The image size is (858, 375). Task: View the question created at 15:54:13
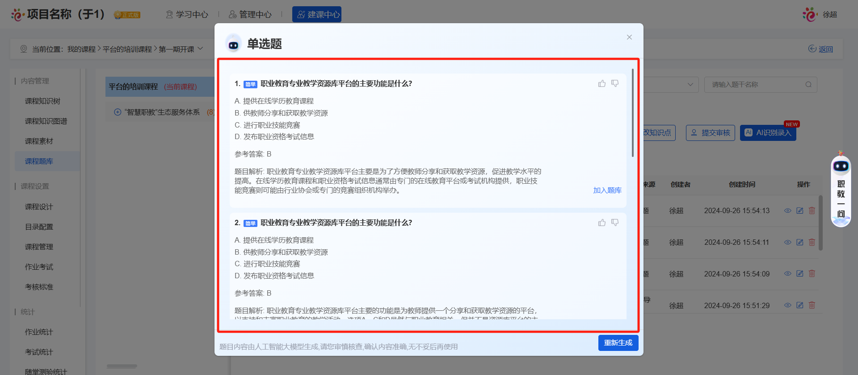pyautogui.click(x=787, y=211)
